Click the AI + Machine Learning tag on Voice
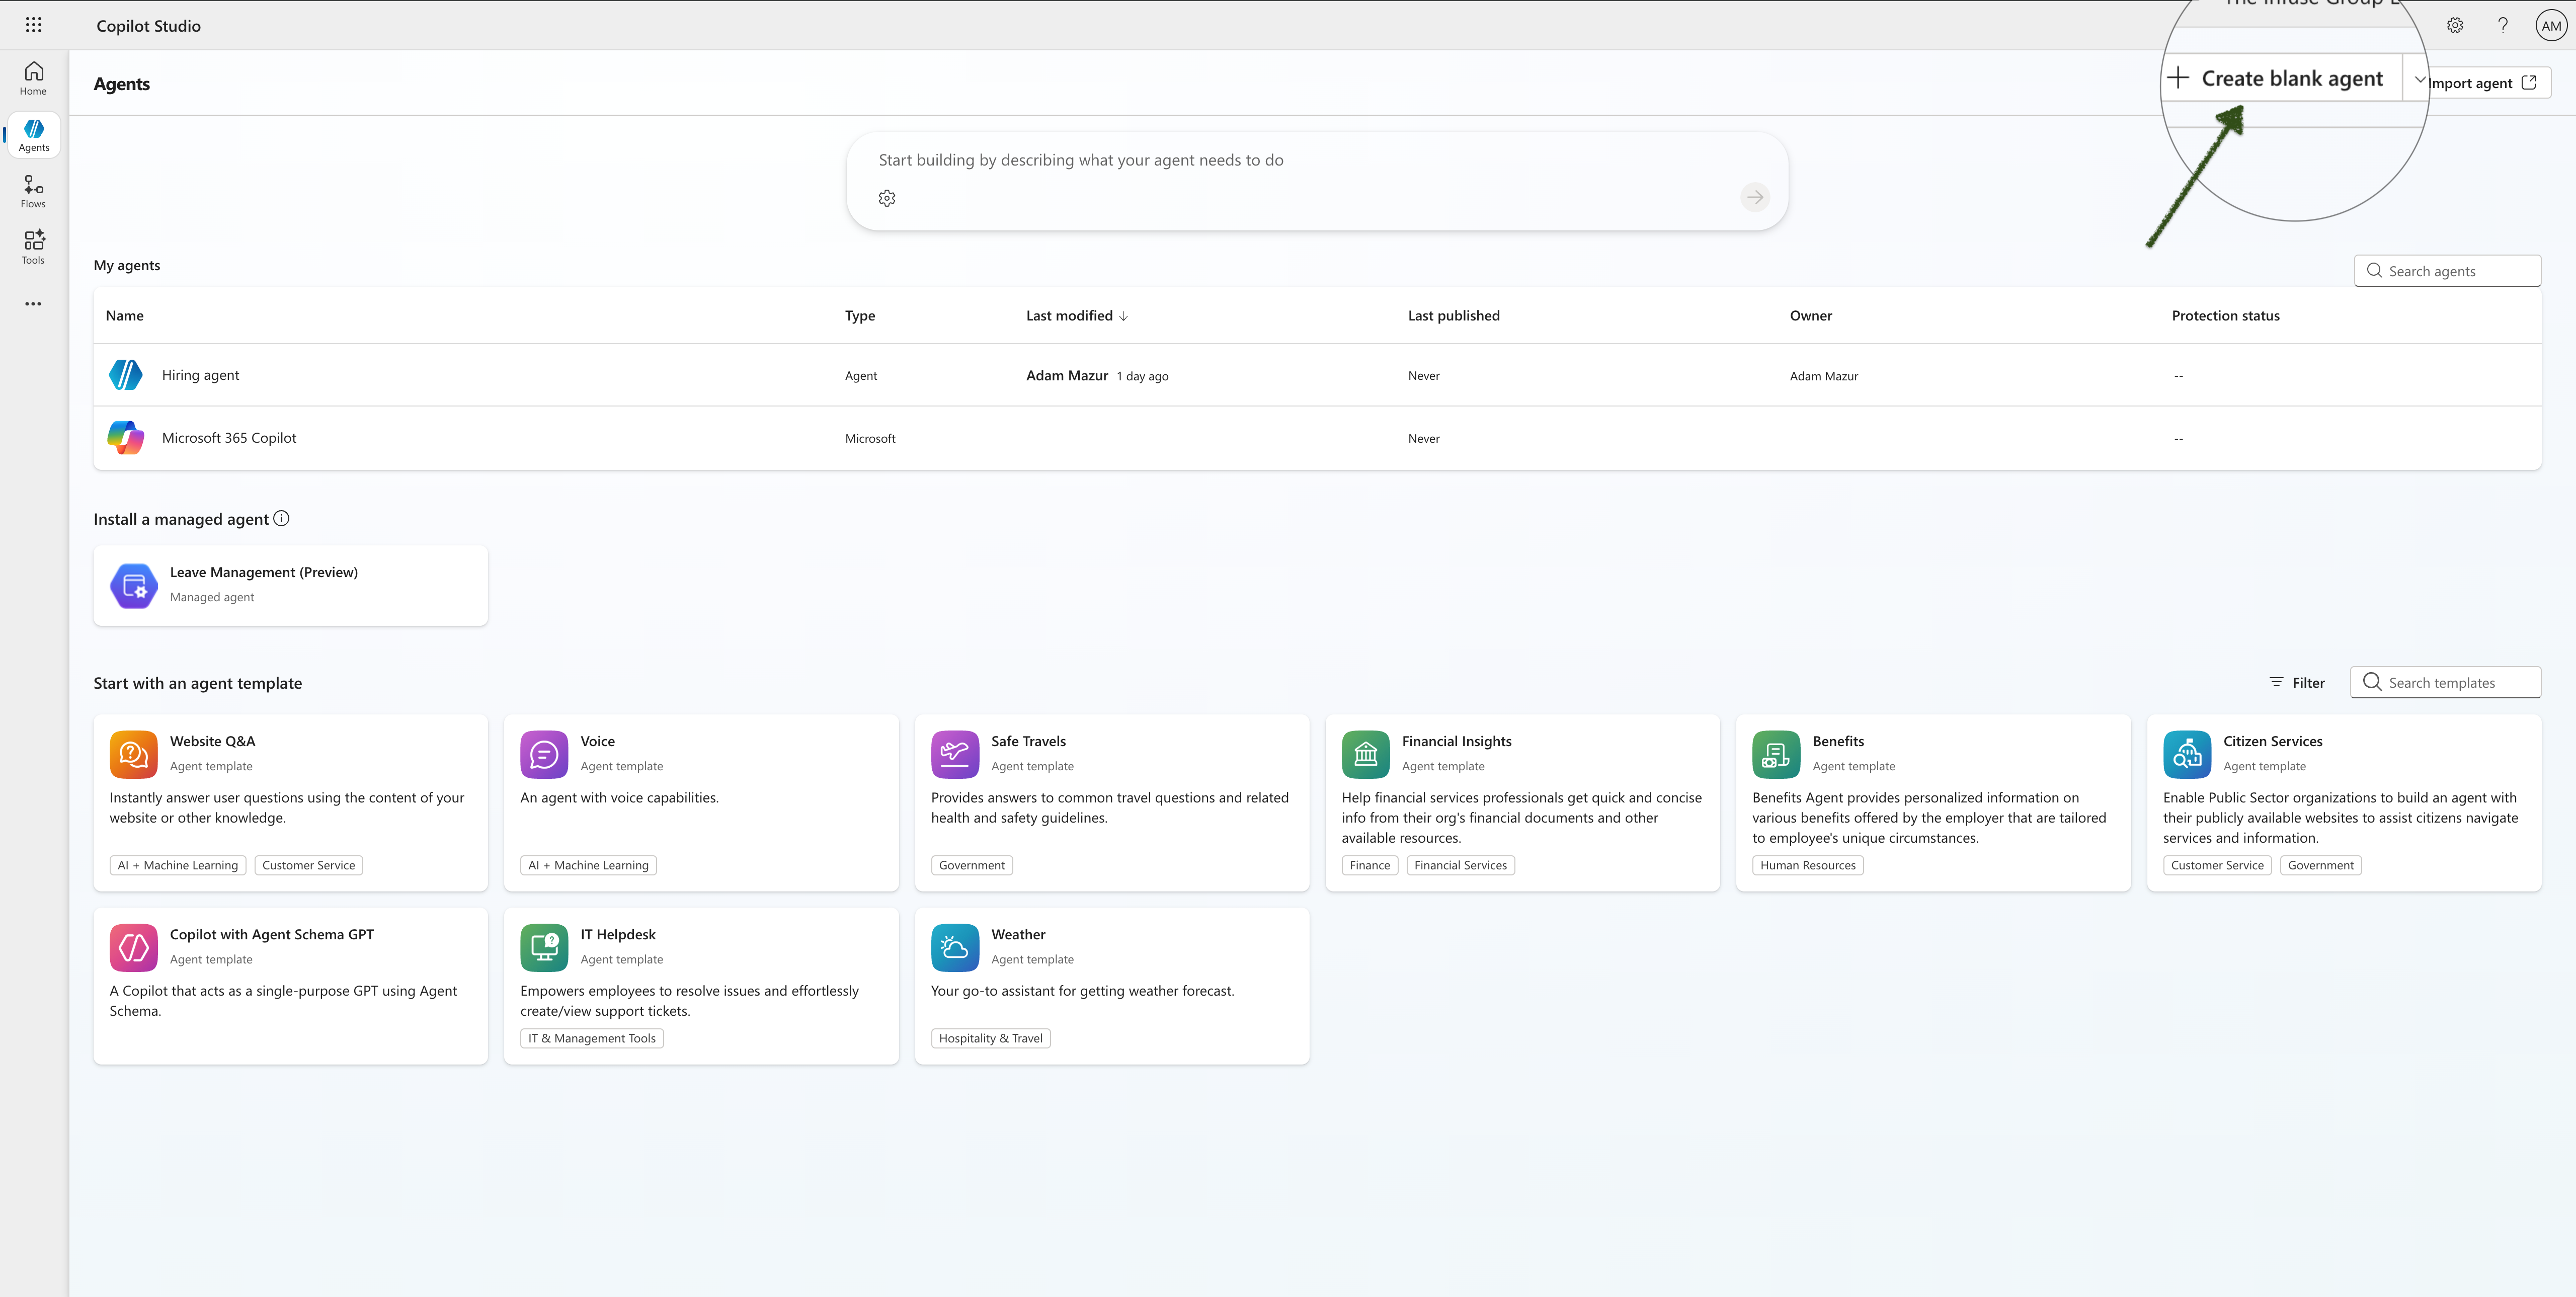The width and height of the screenshot is (2576, 1297). [x=588, y=866]
